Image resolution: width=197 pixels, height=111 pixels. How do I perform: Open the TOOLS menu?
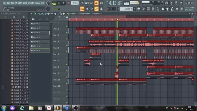38,3
